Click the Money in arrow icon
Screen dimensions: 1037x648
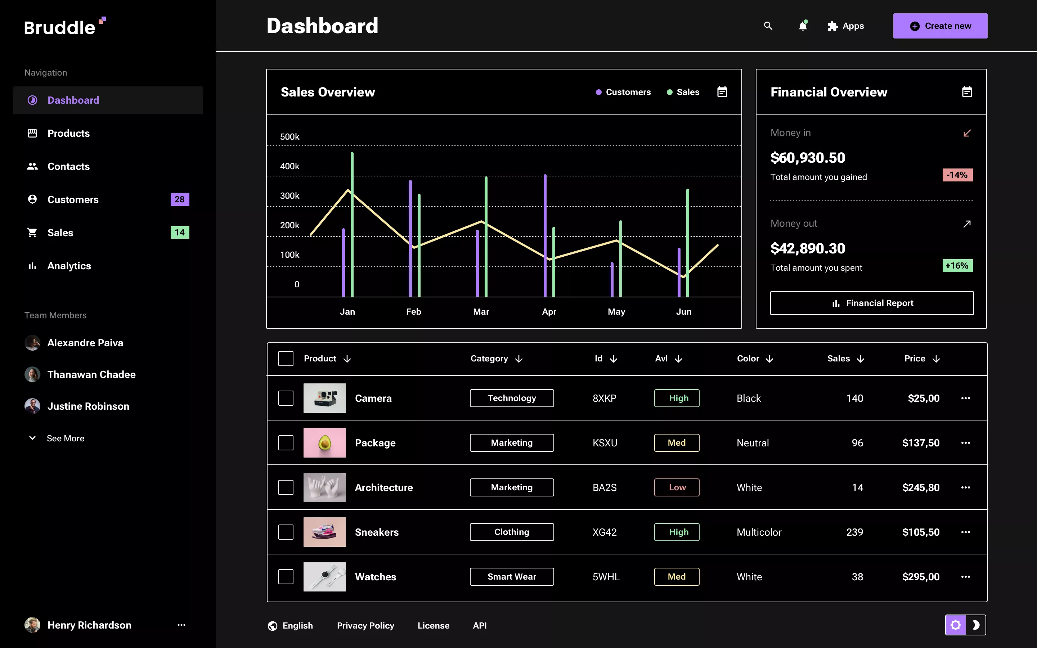[x=967, y=133]
